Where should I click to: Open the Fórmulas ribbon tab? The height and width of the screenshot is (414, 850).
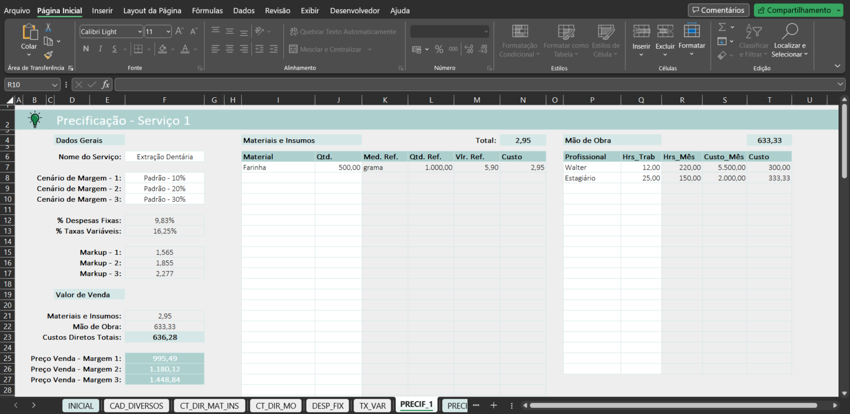(207, 11)
